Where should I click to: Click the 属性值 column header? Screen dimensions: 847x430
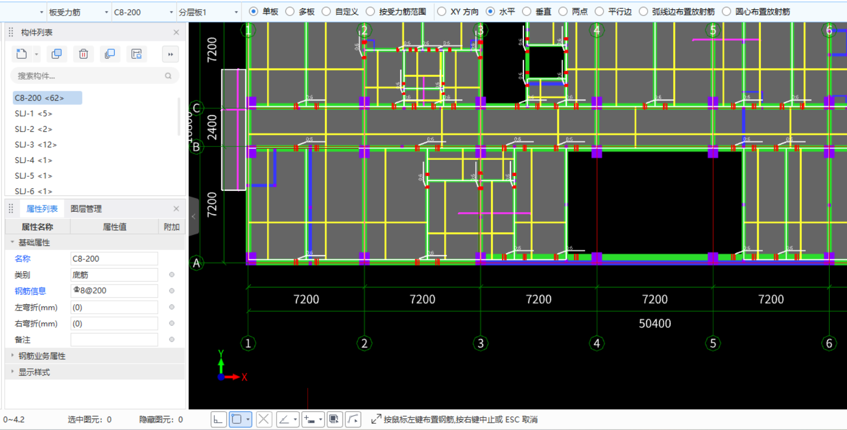point(114,227)
